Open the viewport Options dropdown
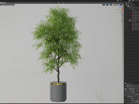Image resolution: width=139 pixels, height=104 pixels. point(121,3)
